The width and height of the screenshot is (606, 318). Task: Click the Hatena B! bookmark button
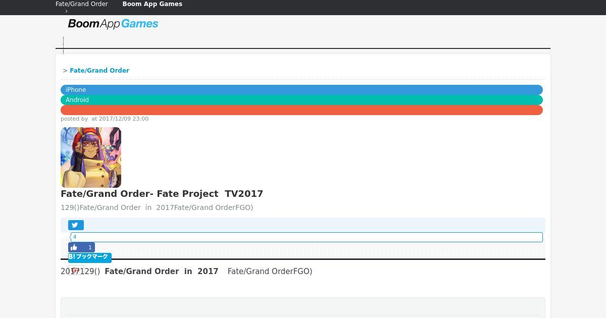(x=89, y=257)
